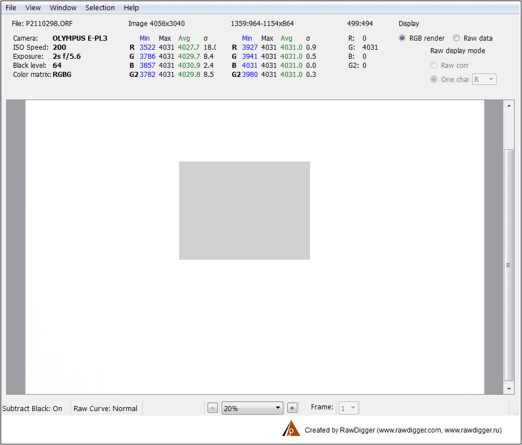Open the 20% zoom level dropdown
The width and height of the screenshot is (522, 445).
coord(252,408)
